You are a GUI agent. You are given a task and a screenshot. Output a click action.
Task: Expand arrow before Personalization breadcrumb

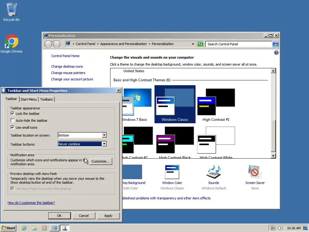[x=149, y=44]
